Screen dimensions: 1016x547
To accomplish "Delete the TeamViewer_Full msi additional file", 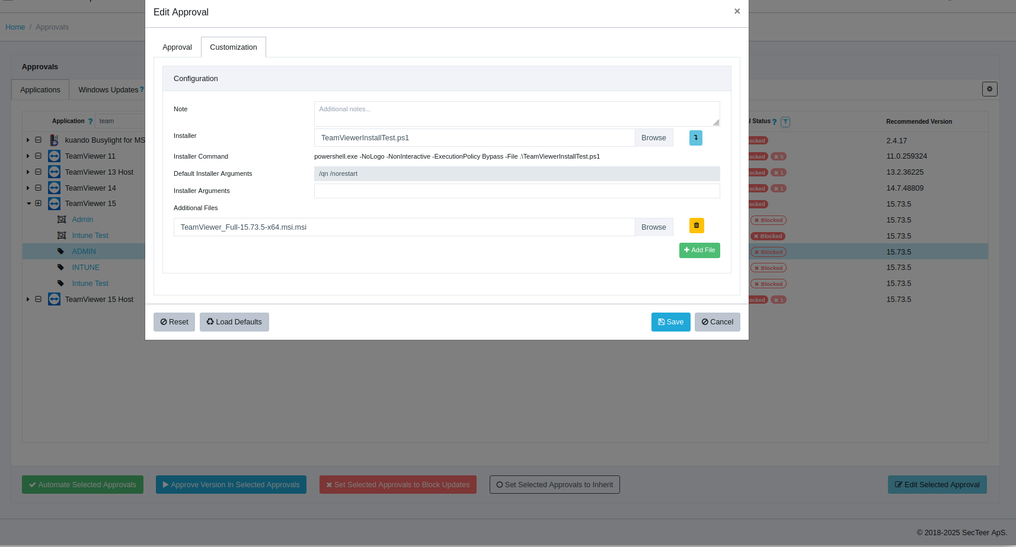I will [696, 226].
